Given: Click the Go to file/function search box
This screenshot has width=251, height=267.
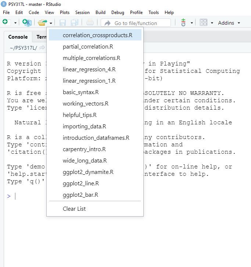Looking at the screenshot, I should (x=136, y=23).
